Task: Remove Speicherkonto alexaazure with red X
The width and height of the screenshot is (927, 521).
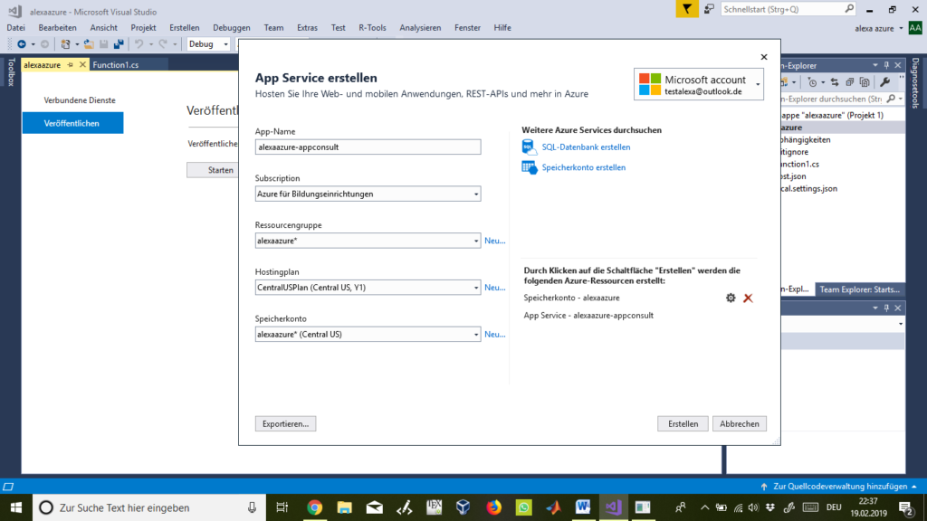Action: pyautogui.click(x=748, y=298)
